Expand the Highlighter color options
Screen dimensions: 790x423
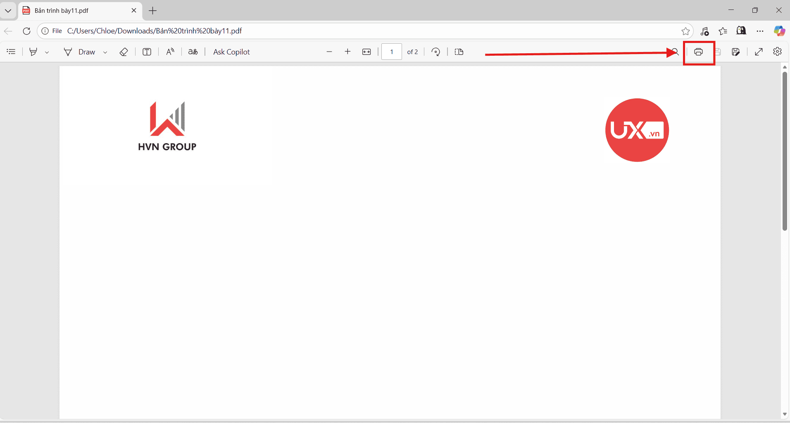click(47, 52)
